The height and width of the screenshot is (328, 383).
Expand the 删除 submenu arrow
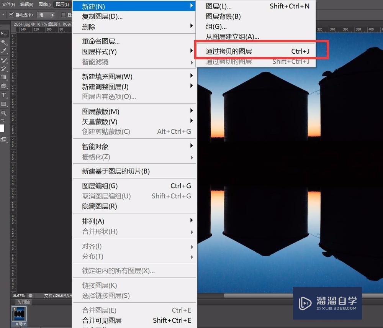click(191, 26)
